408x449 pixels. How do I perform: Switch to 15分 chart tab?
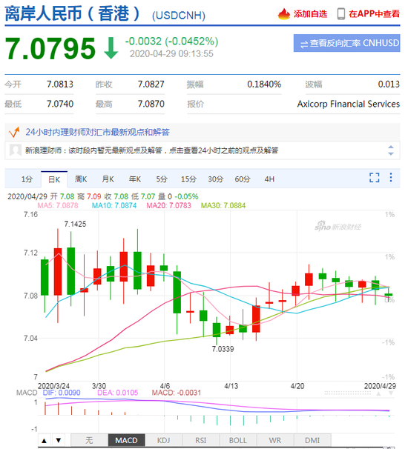point(188,179)
